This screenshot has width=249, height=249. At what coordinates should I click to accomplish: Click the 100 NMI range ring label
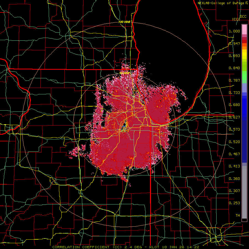point(124,22)
